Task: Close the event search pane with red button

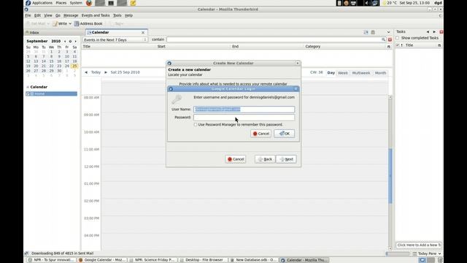Action: (390, 39)
